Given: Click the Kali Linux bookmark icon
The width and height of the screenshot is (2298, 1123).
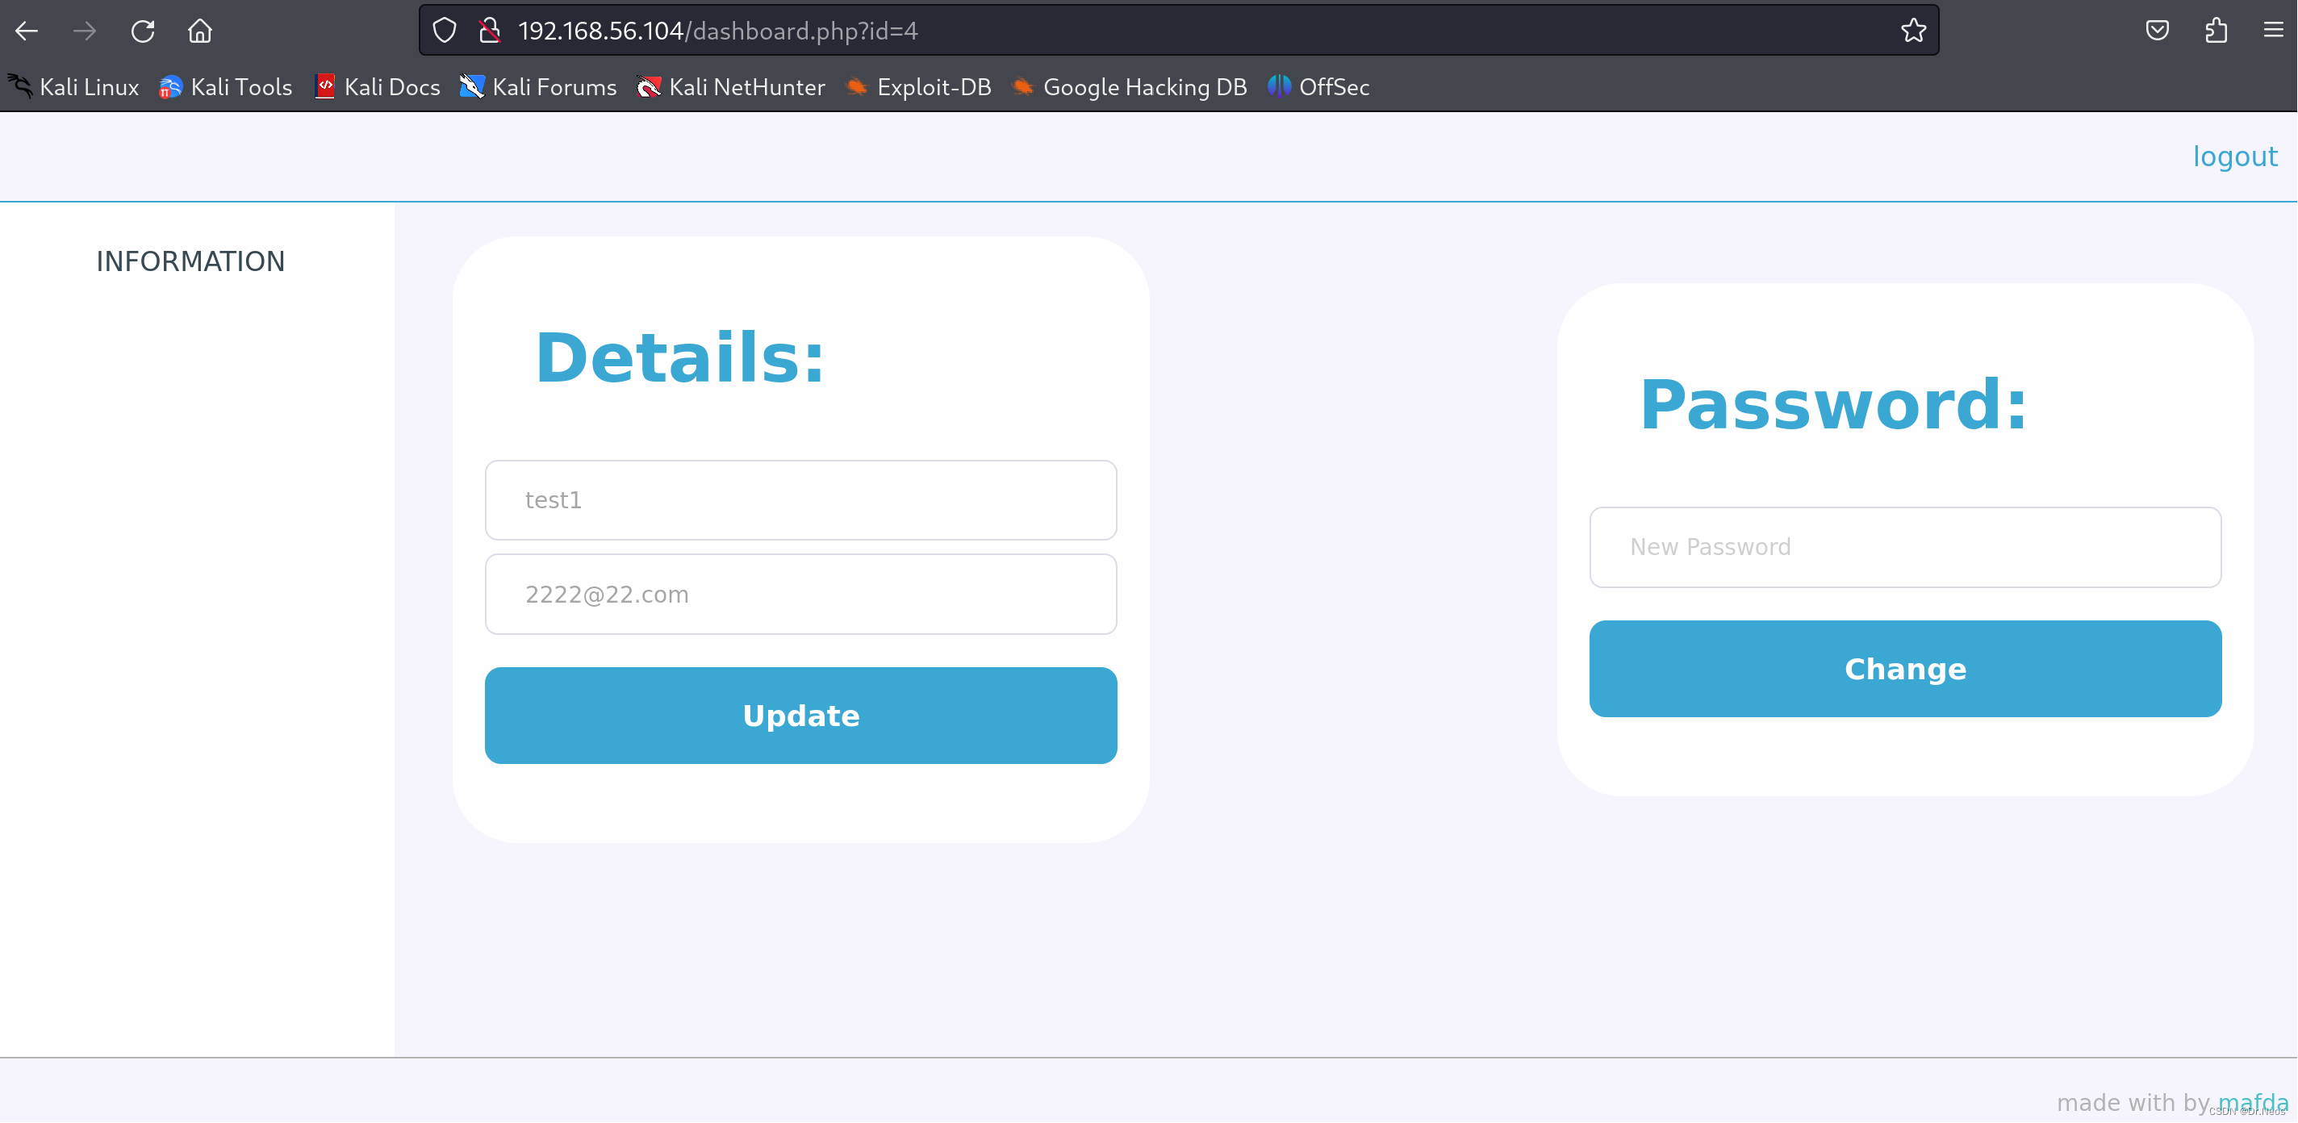Looking at the screenshot, I should pyautogui.click(x=20, y=86).
